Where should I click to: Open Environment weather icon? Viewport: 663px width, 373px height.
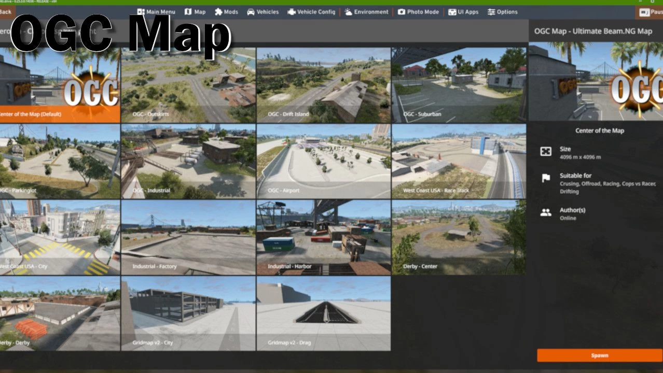coord(348,12)
